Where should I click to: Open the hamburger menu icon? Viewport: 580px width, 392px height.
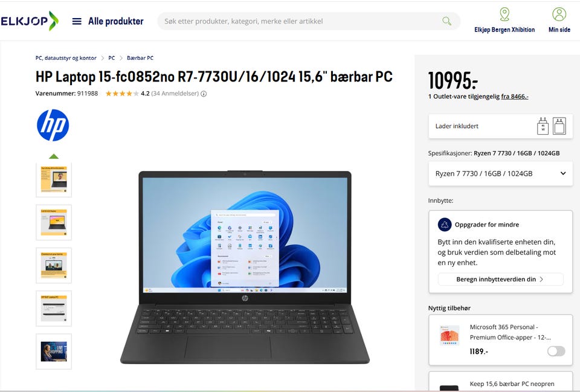point(77,22)
